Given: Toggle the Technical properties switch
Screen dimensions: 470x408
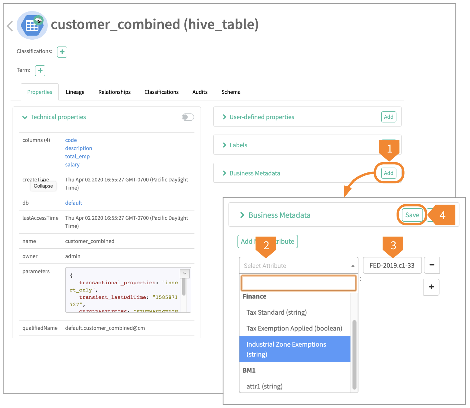Looking at the screenshot, I should pyautogui.click(x=188, y=117).
